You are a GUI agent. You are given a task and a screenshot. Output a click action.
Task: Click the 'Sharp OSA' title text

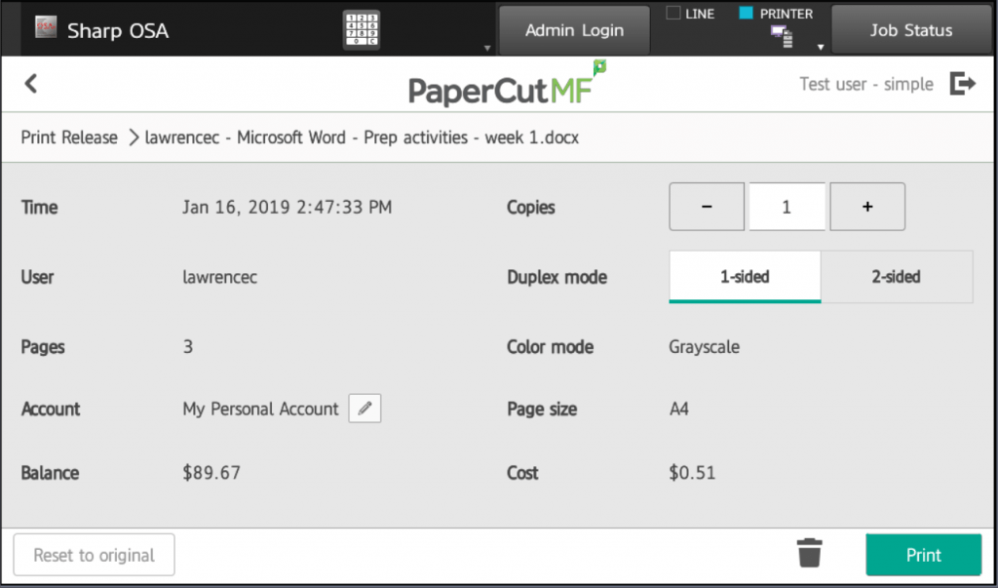(x=118, y=30)
